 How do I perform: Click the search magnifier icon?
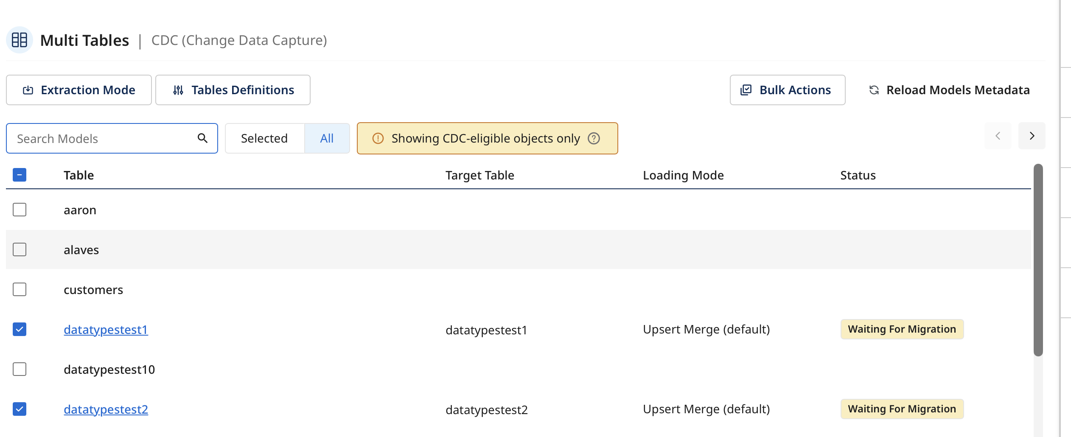tap(202, 138)
